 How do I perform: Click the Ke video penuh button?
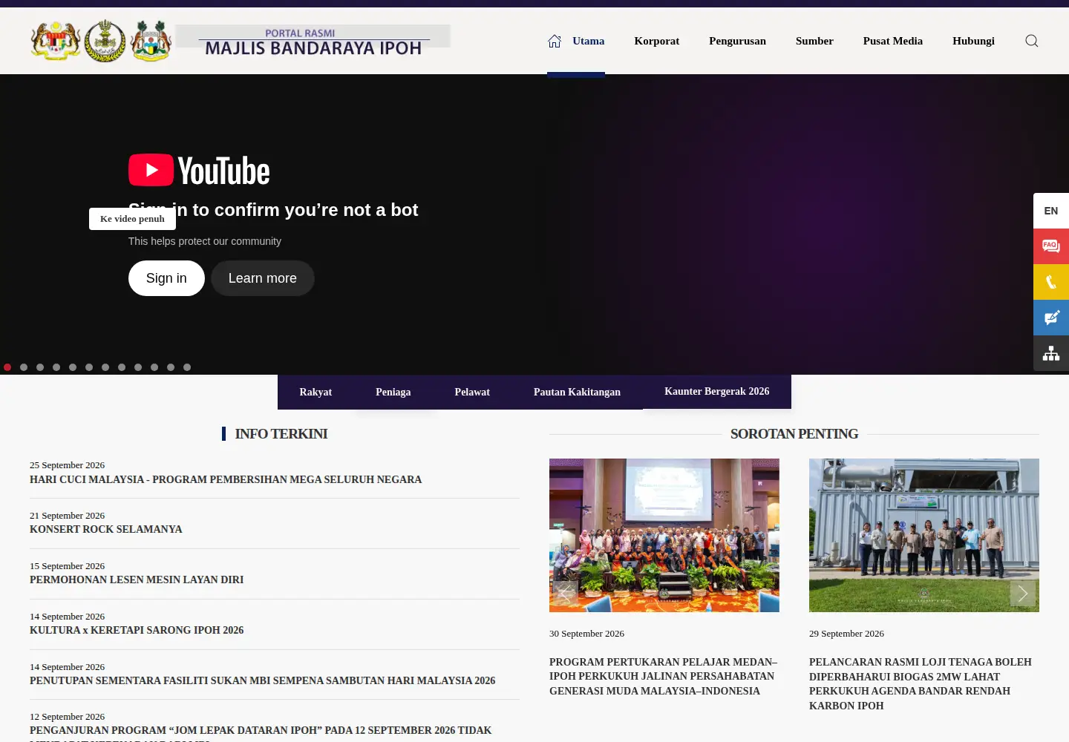(132, 219)
